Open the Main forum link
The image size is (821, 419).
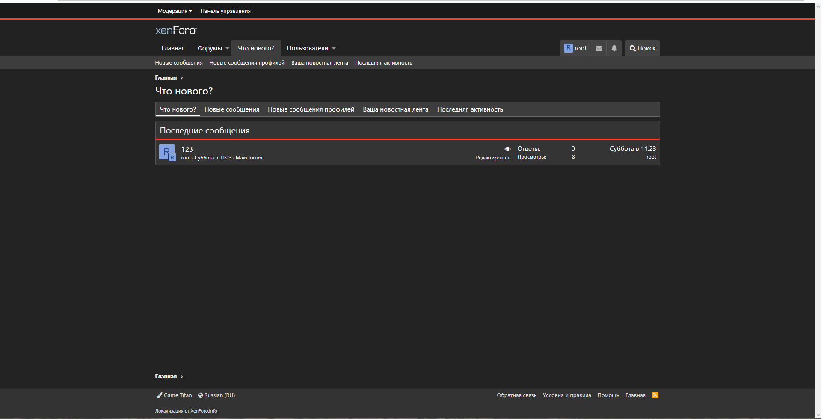(x=249, y=158)
